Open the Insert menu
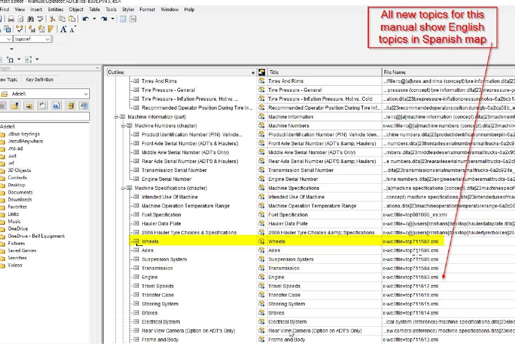The height and width of the screenshot is (345, 515). point(36,9)
